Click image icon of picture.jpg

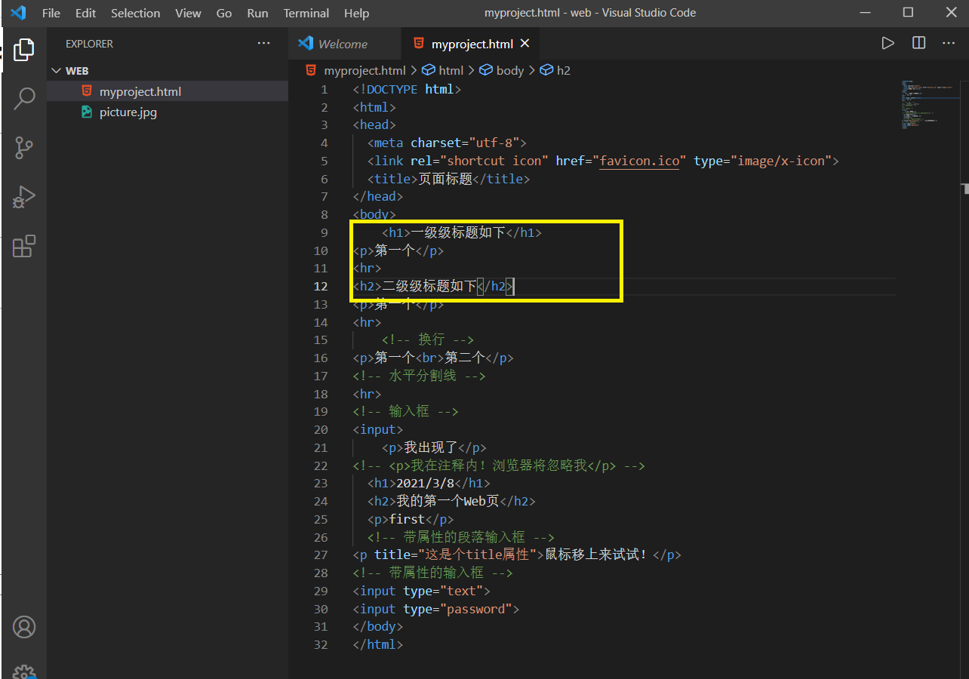coord(87,112)
